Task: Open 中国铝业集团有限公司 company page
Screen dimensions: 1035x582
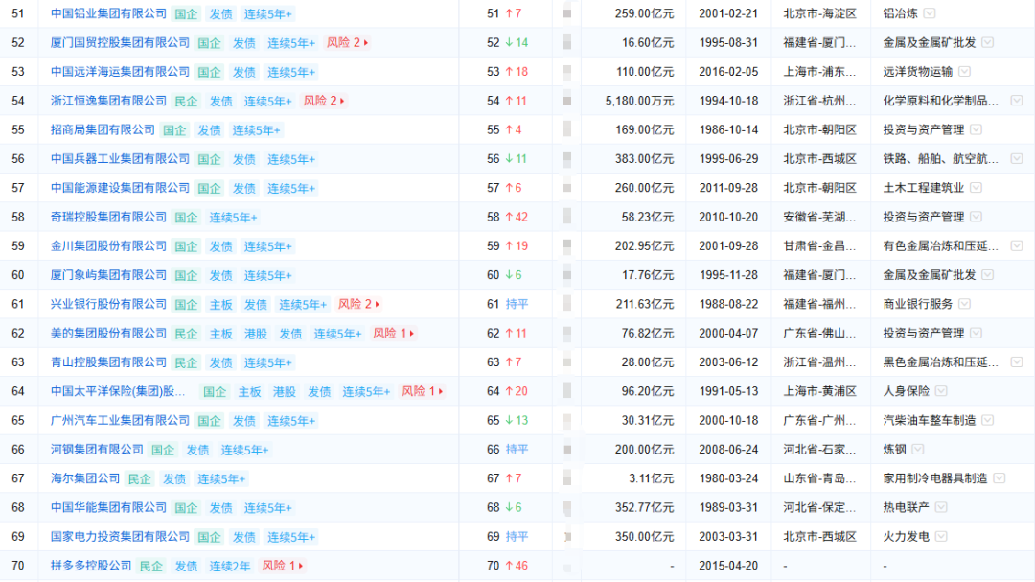Action: tap(108, 13)
